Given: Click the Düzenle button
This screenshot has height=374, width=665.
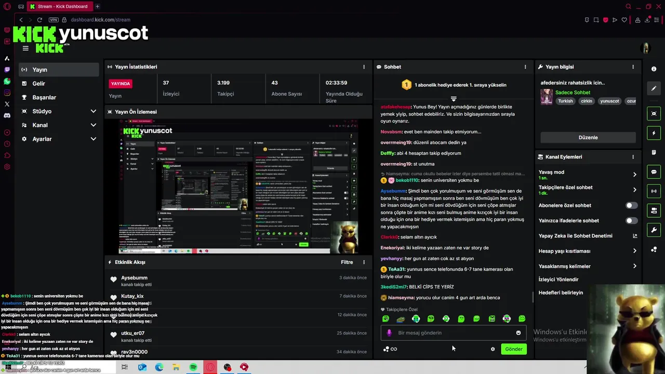Looking at the screenshot, I should point(588,138).
